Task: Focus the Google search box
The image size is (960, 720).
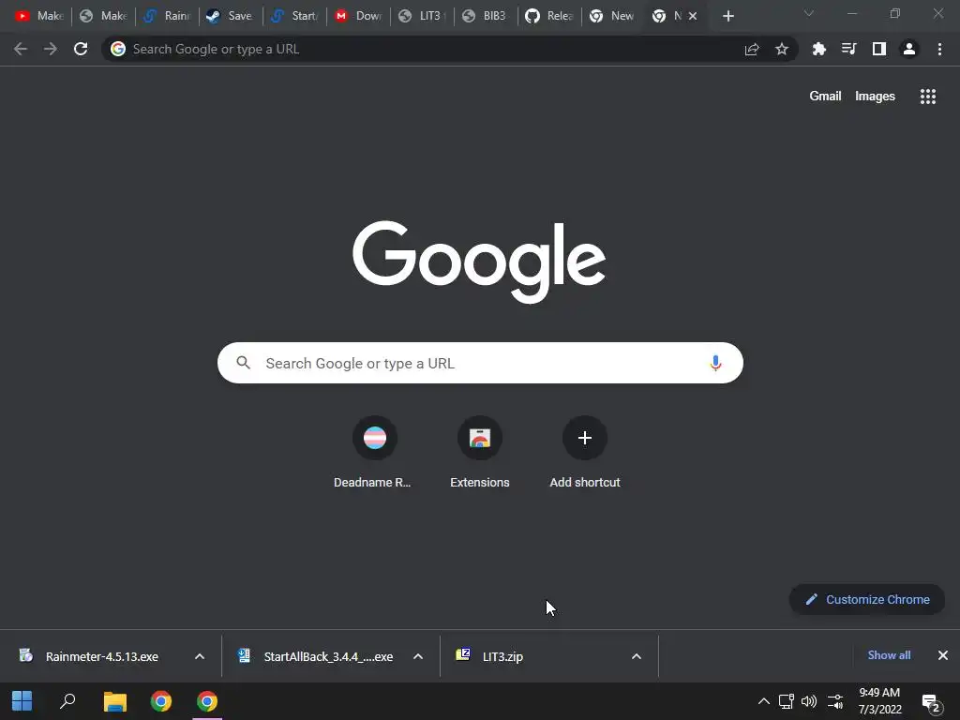Action: [x=480, y=363]
